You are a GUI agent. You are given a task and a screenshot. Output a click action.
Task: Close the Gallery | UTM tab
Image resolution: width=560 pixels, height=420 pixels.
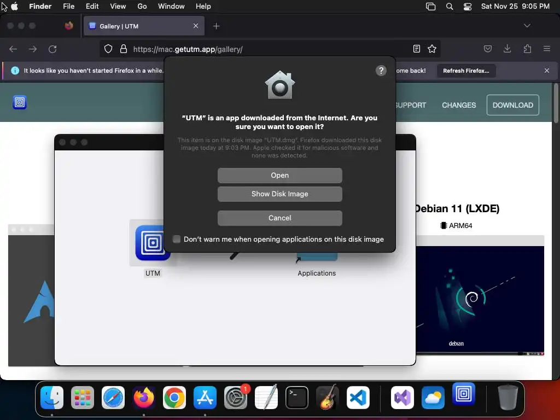pyautogui.click(x=196, y=26)
